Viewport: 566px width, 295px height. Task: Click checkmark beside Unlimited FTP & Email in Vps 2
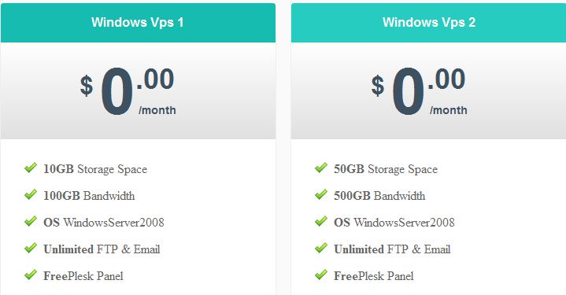[x=321, y=248]
